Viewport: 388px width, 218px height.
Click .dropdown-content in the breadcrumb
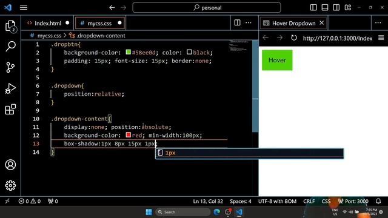(101, 36)
